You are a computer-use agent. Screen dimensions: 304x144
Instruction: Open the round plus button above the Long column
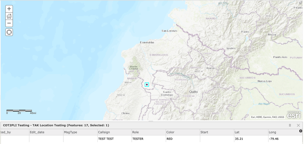click(301, 131)
